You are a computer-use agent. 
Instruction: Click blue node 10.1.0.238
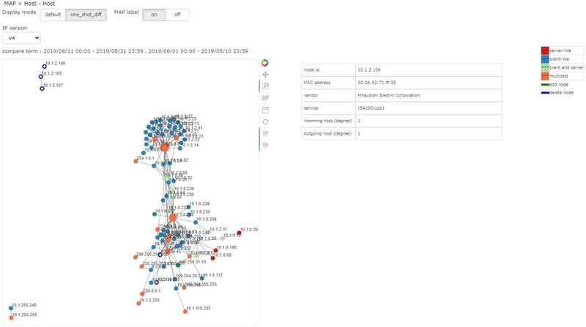(189, 215)
